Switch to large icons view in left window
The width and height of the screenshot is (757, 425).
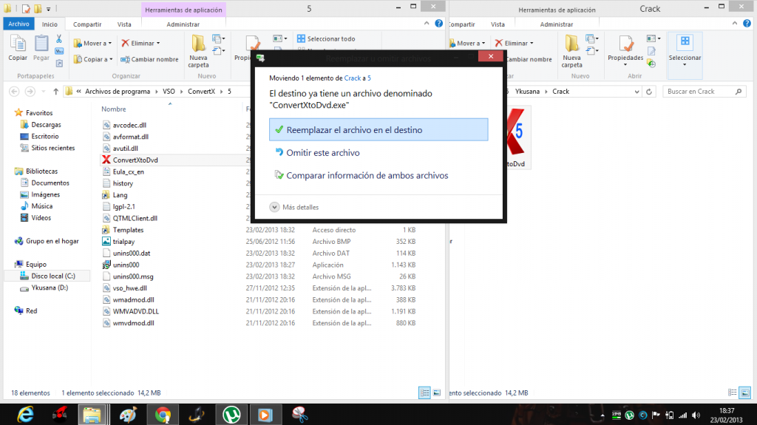tap(436, 393)
